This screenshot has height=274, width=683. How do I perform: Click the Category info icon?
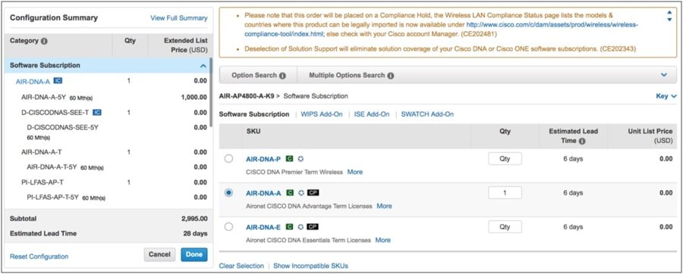pos(44,42)
